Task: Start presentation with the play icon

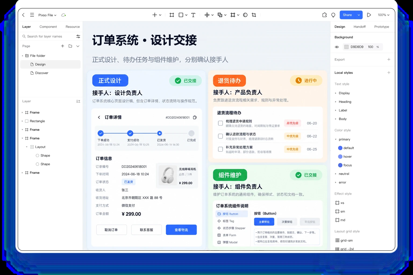Action: click(369, 15)
